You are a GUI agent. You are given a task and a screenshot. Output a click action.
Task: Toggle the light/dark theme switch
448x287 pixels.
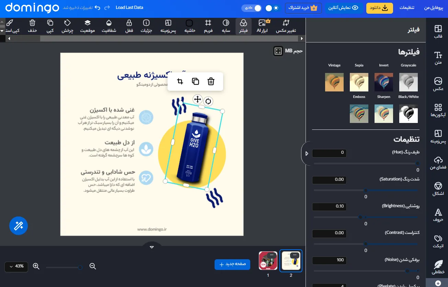tap(273, 8)
